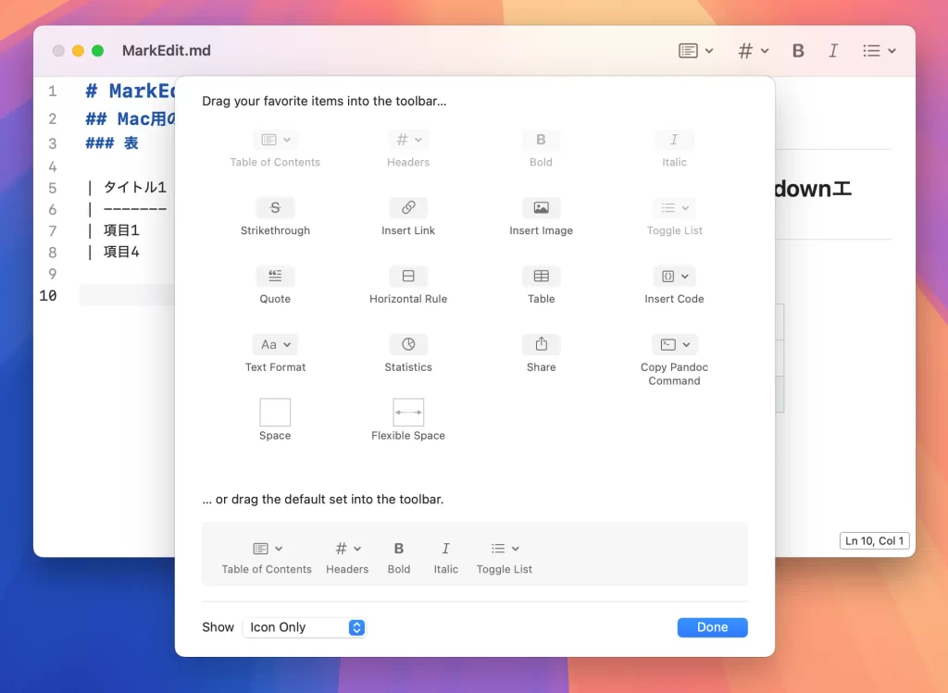This screenshot has height=693, width=948.
Task: Click the MarkEdit.md window title
Action: point(167,51)
